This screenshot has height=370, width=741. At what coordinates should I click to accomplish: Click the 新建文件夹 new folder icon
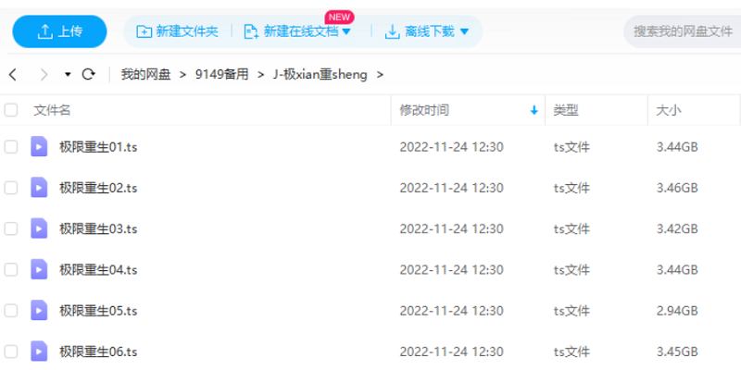click(x=144, y=31)
